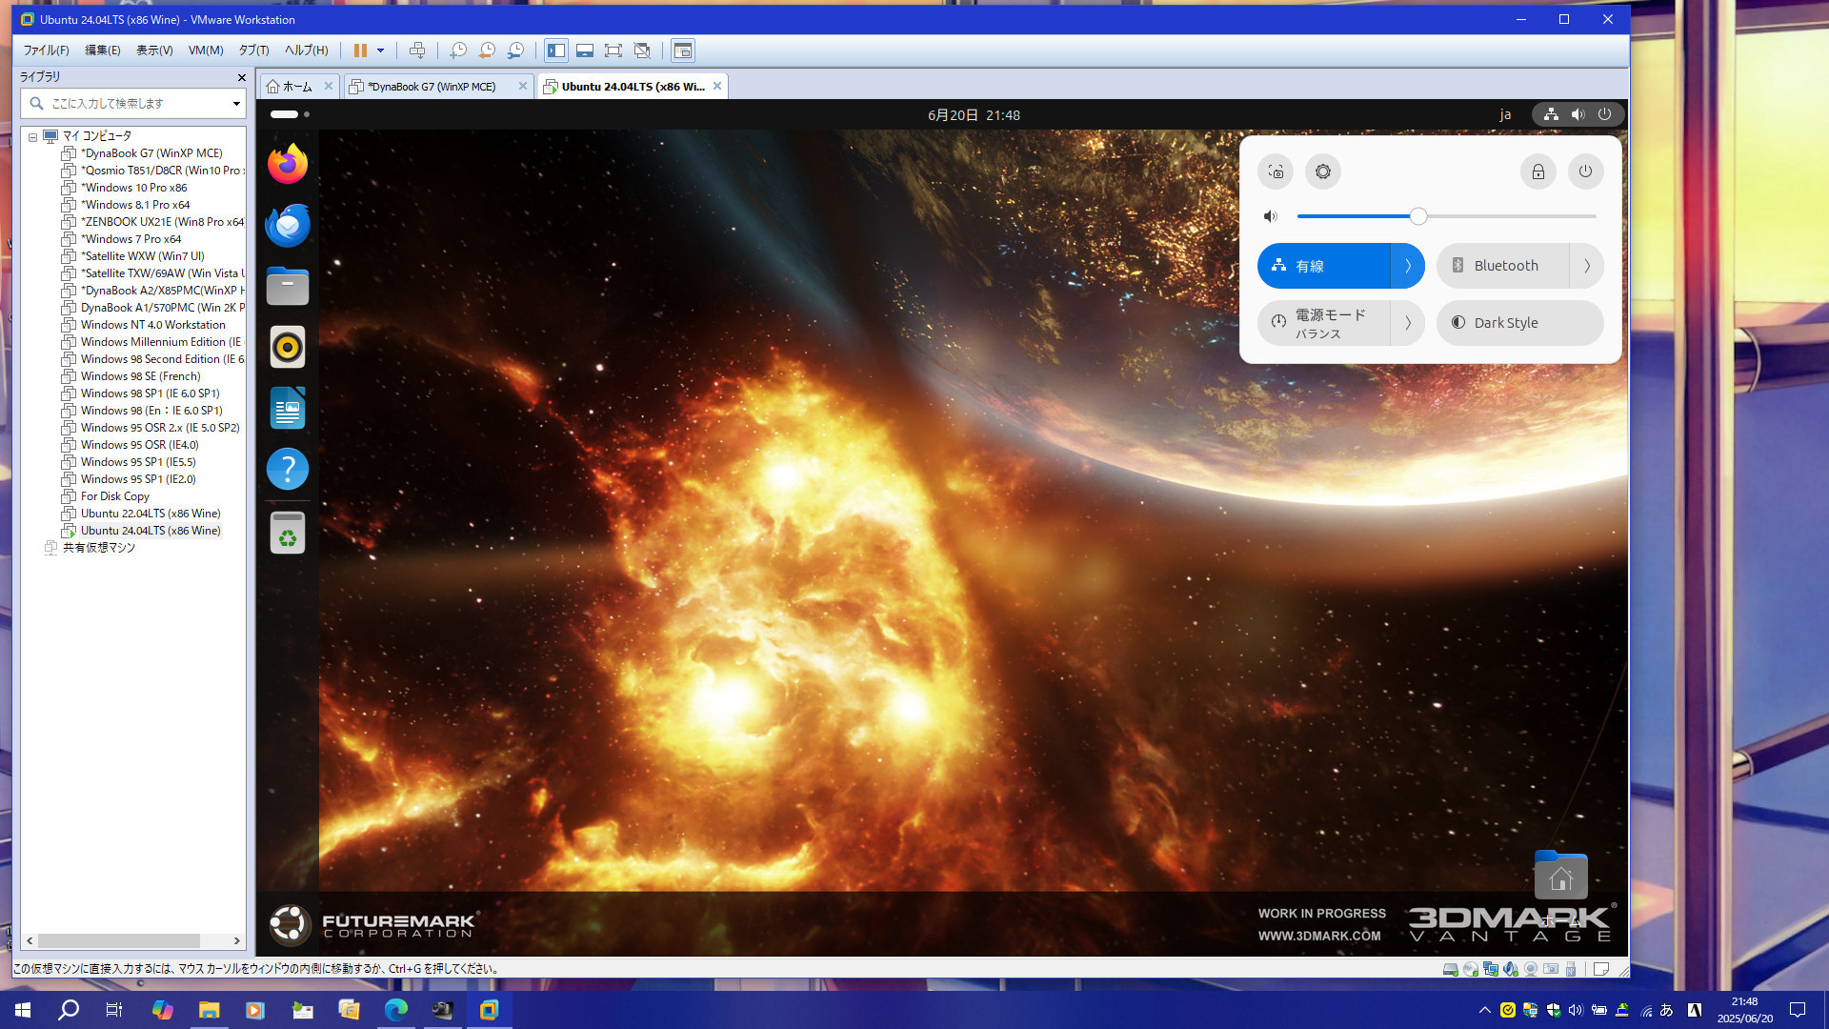The width and height of the screenshot is (1829, 1029).
Task: Toggle the 電源モード power mode button
Action: [x=1324, y=323]
